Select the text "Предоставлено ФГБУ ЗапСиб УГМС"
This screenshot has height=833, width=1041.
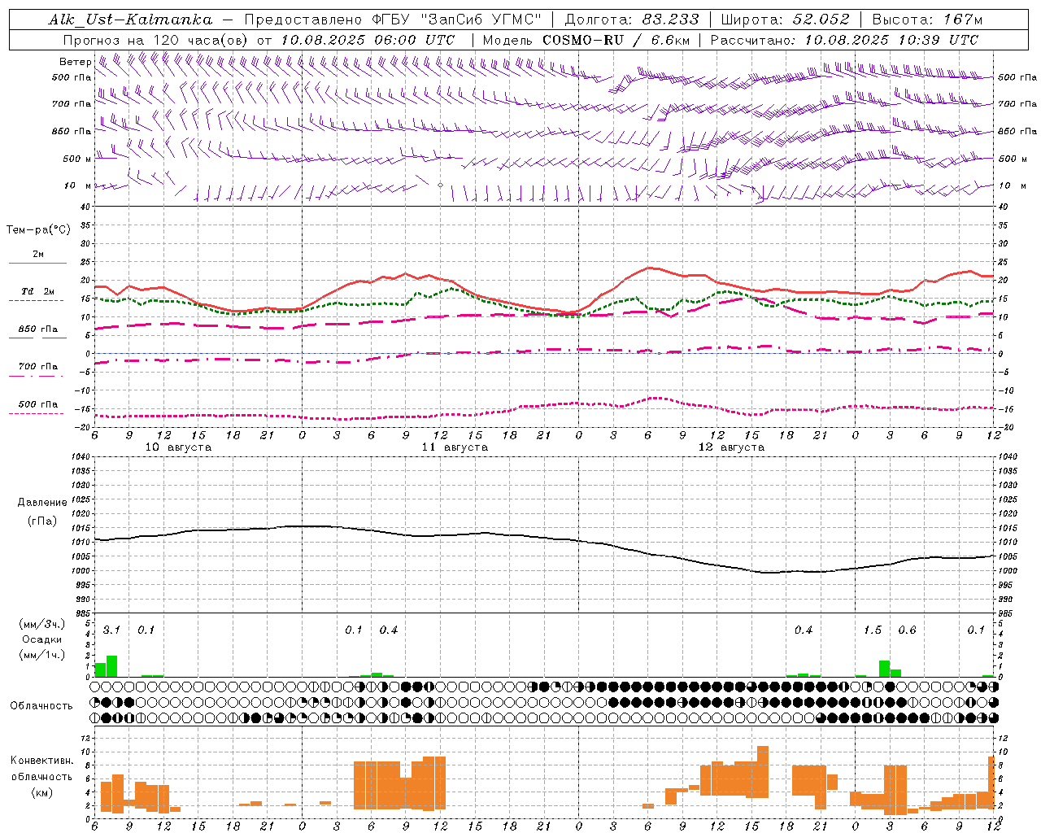pyautogui.click(x=393, y=20)
